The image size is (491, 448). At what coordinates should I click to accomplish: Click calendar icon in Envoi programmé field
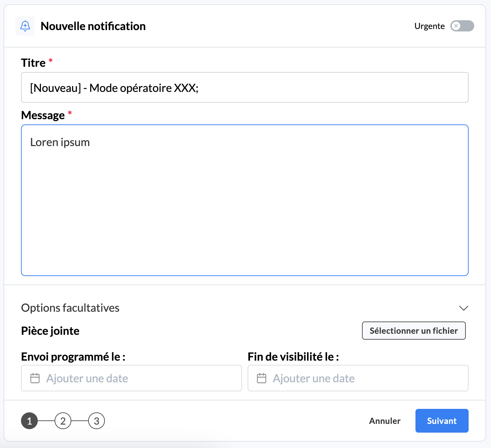[35, 378]
